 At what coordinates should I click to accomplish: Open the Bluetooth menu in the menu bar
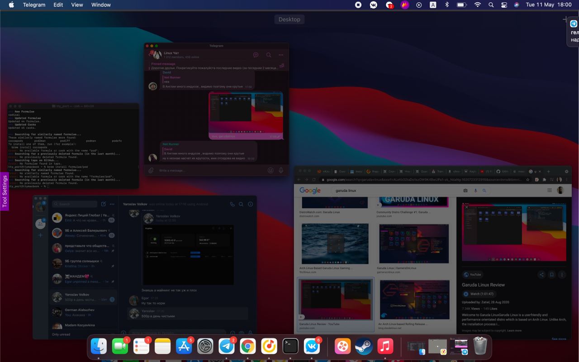click(x=446, y=5)
